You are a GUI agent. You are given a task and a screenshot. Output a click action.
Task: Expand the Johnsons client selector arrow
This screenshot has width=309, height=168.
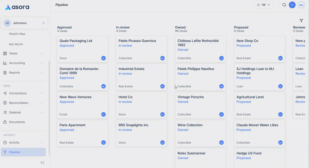coord(43,23)
